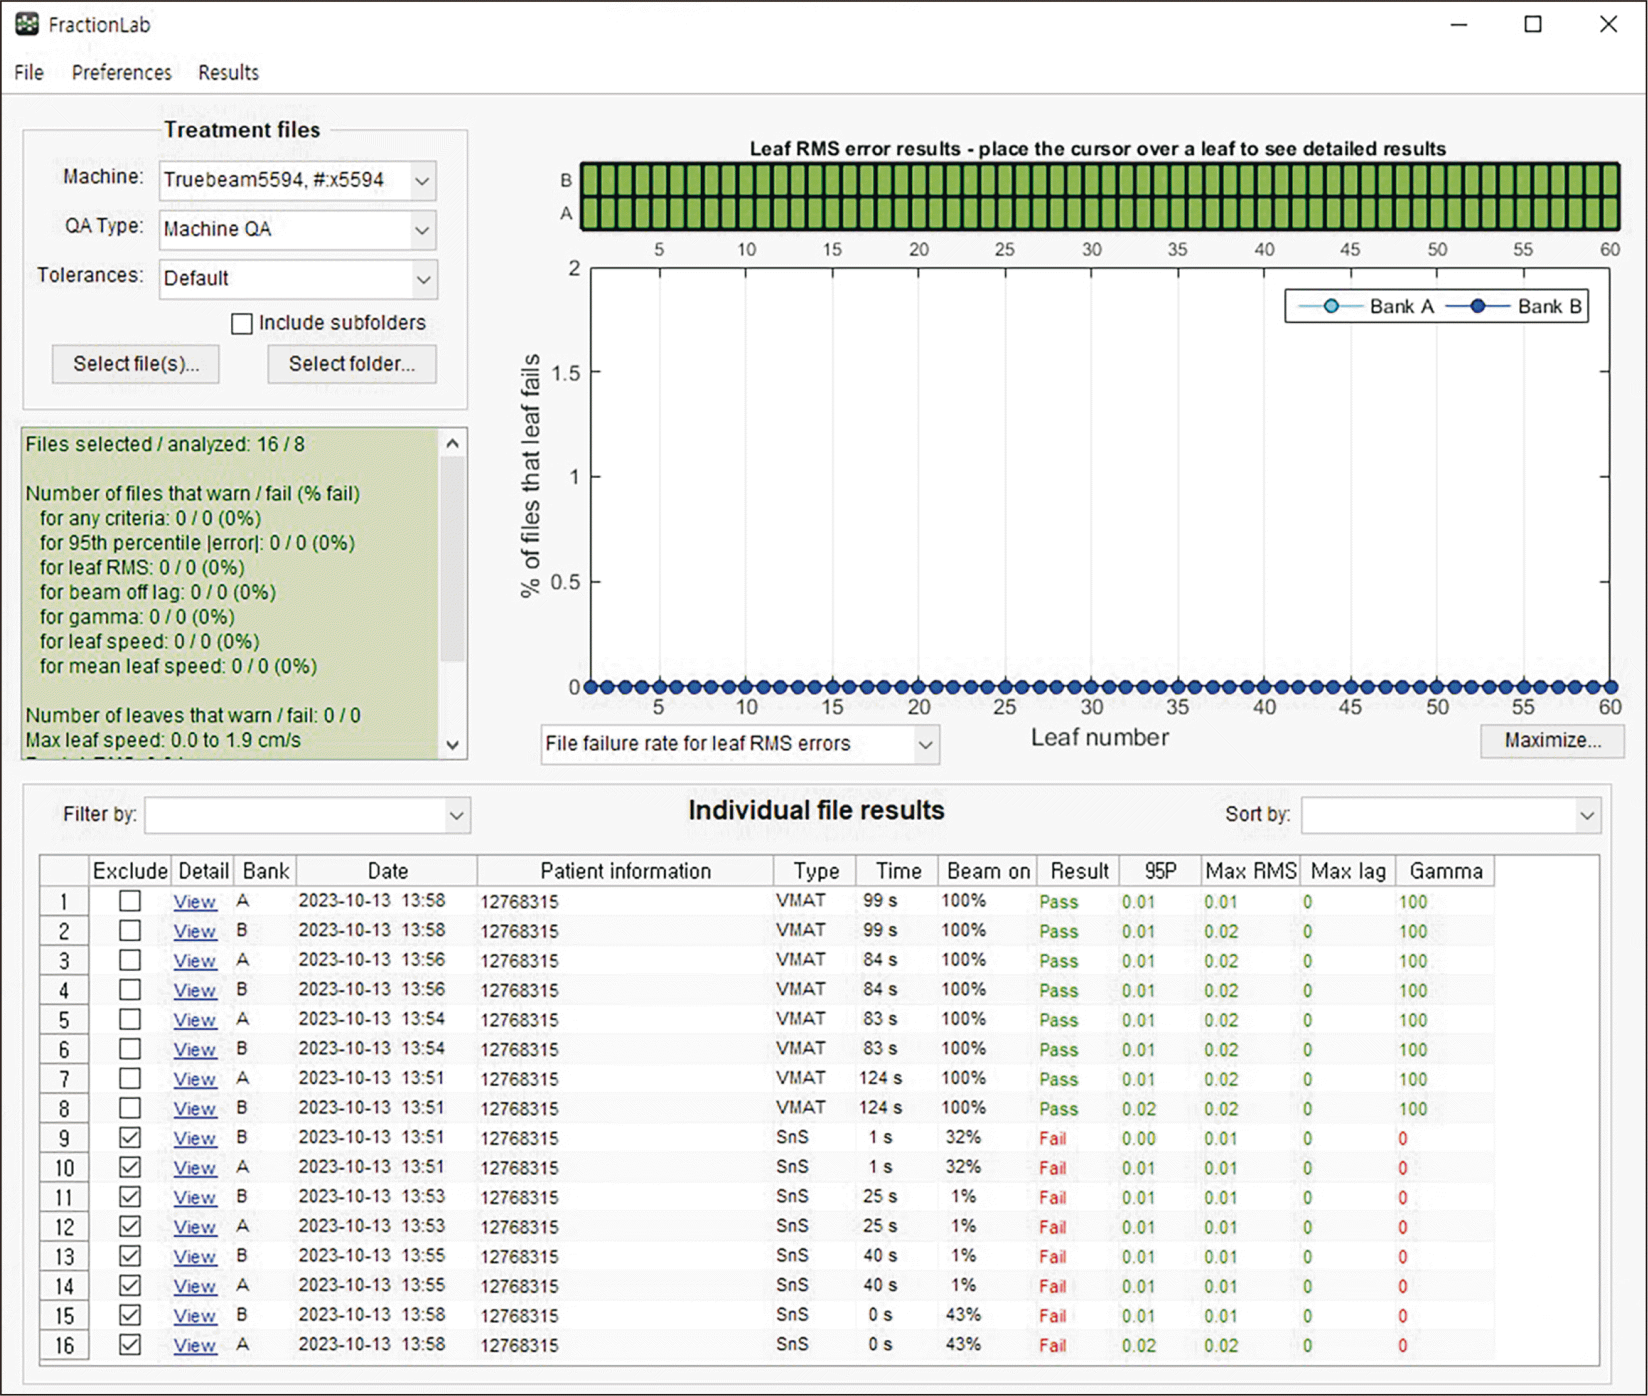Screen dimensions: 1648x1396
Task: Expand the Tolerances dropdown
Action: (423, 278)
